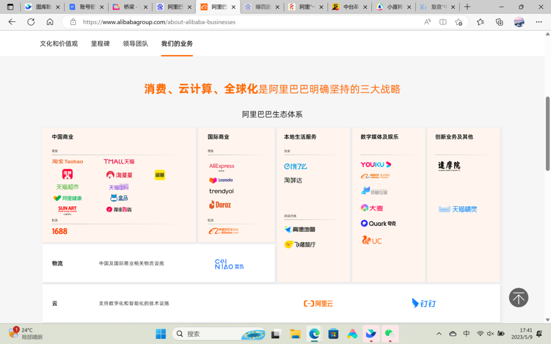Viewport: 551px width, 344px height.
Task: Select the AliExpress logo
Action: point(221,166)
